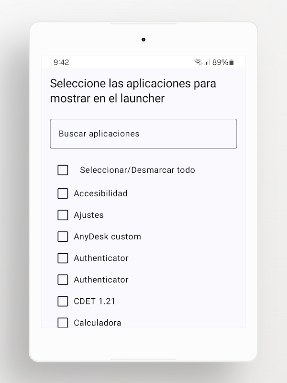Viewport: 287px width, 383px height.
Task: Tap the CDET 1.21 app label
Action: (x=94, y=301)
